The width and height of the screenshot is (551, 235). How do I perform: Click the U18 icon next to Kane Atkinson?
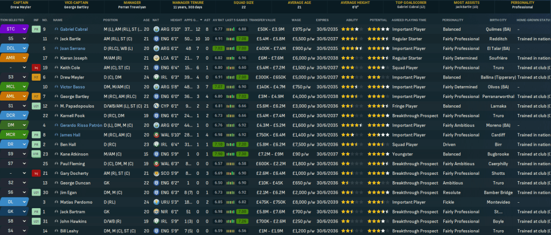coord(36,154)
